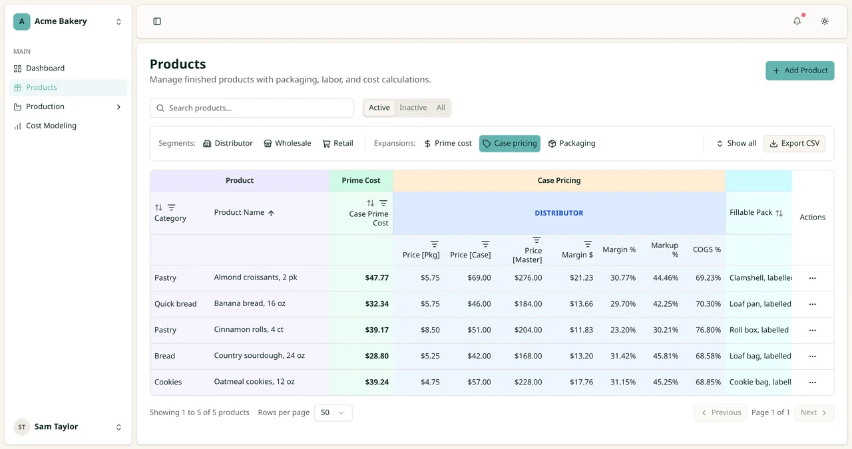This screenshot has height=449, width=852.
Task: Click the Acme Bakery logo avatar
Action: pyautogui.click(x=22, y=21)
